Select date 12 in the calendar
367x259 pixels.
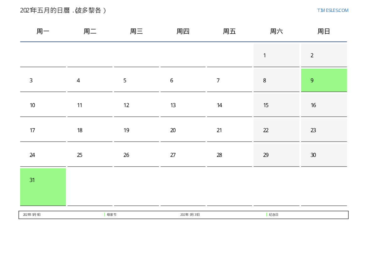click(x=137, y=105)
